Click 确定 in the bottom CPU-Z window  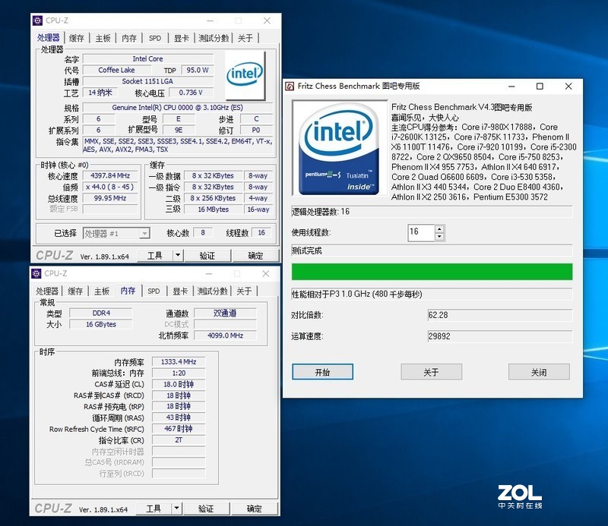coord(255,509)
